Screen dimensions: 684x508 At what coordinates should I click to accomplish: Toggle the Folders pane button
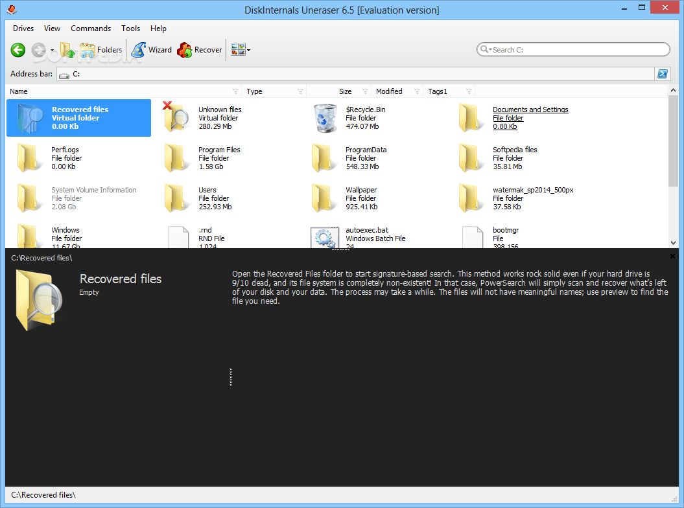100,50
